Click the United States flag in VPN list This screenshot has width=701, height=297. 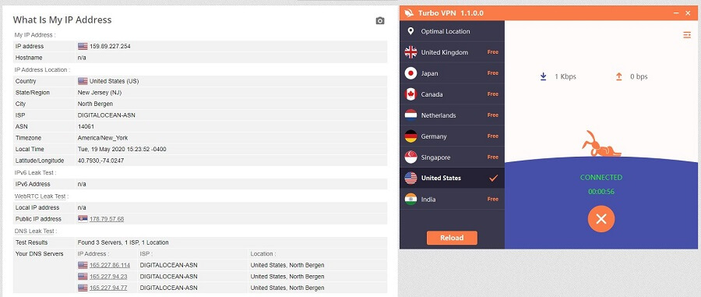coord(410,178)
